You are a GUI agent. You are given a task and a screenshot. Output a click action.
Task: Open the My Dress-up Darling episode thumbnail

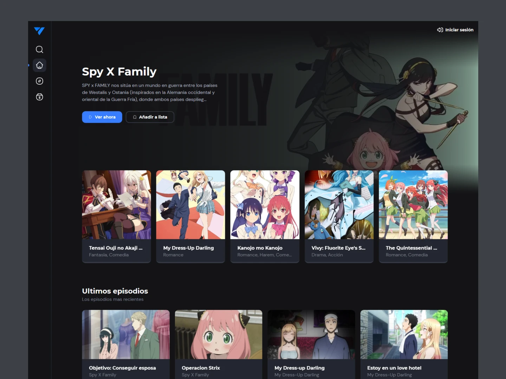pos(311,334)
